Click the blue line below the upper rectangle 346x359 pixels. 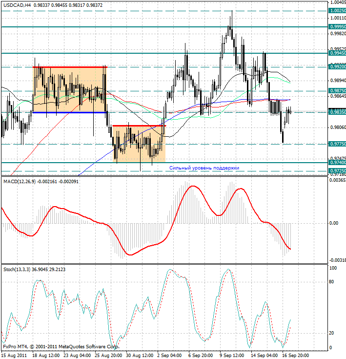pos(69,112)
